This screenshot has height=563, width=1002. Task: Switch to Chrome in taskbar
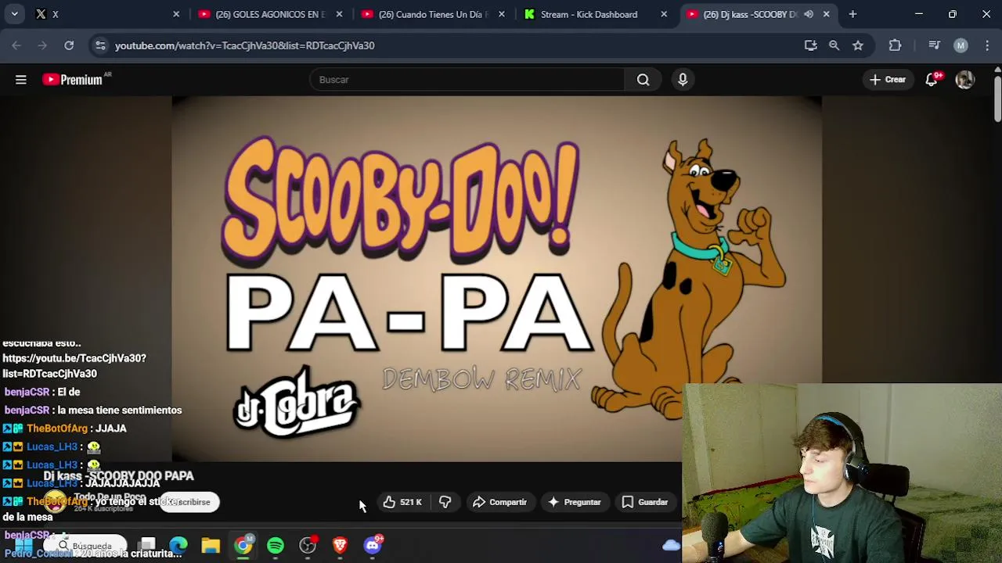243,545
